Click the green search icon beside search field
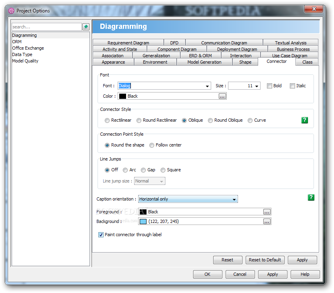334x293 pixels. (86, 27)
